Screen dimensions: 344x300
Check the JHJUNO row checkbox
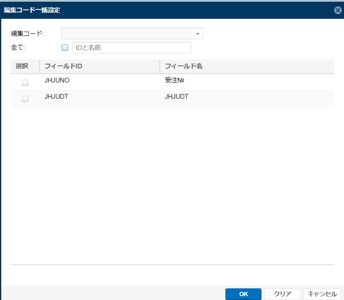click(25, 82)
